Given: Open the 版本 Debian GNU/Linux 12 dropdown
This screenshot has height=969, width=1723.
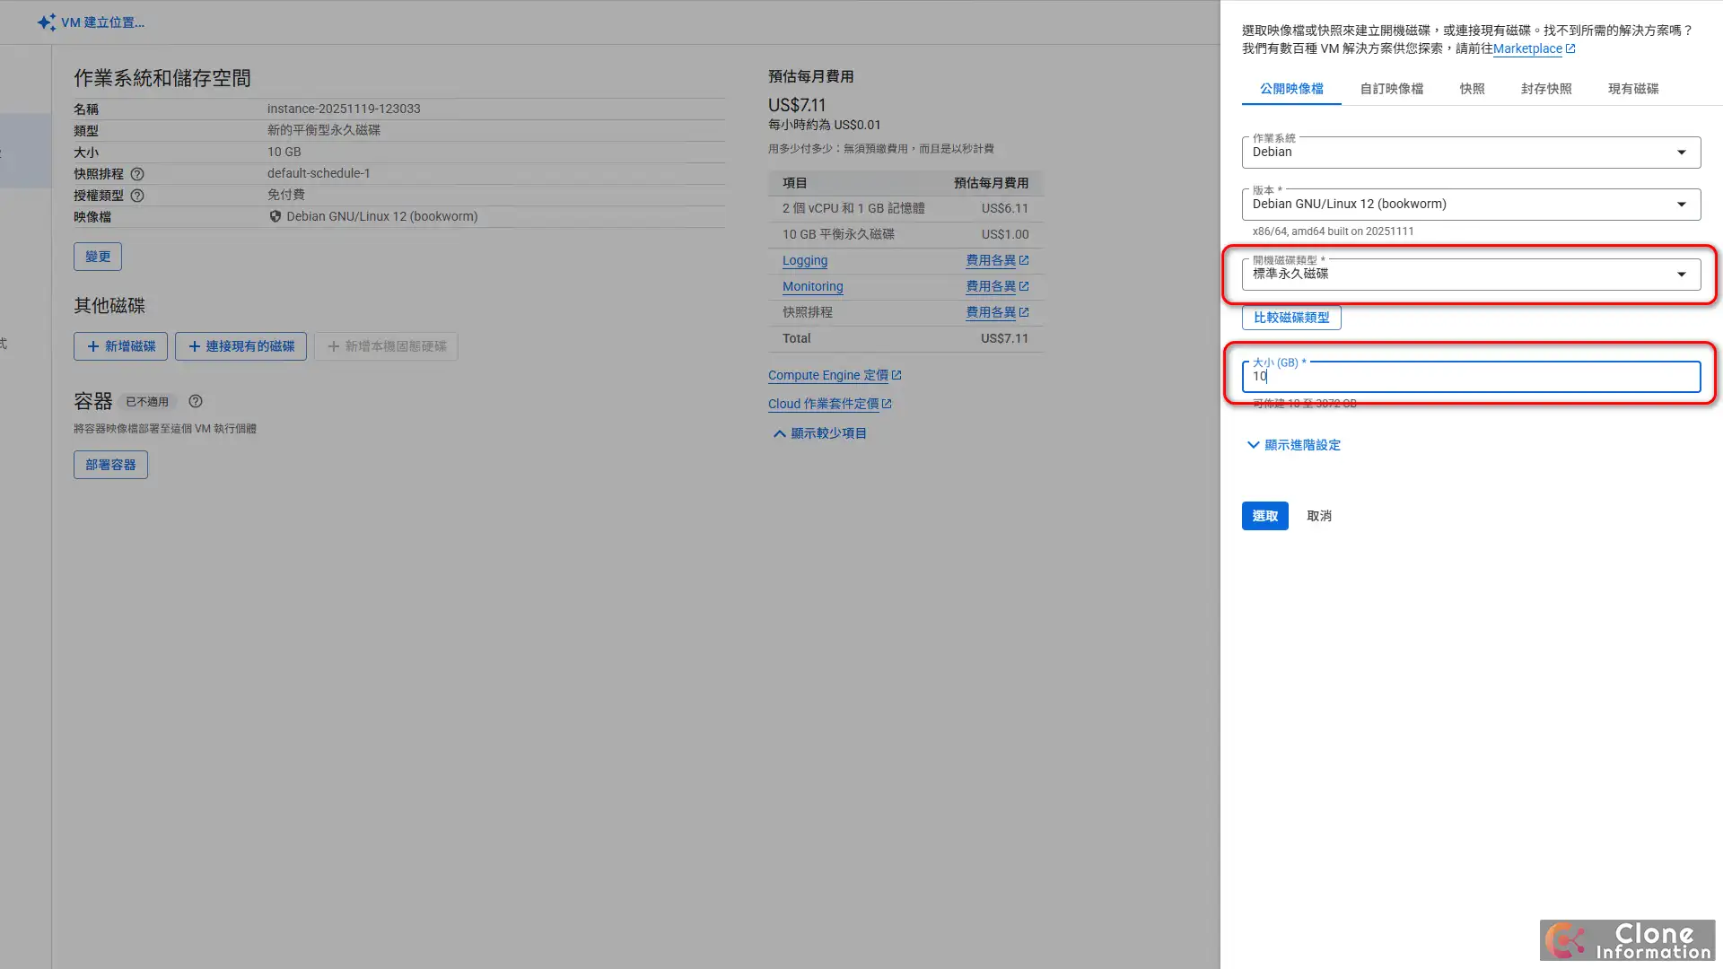Looking at the screenshot, I should point(1471,205).
